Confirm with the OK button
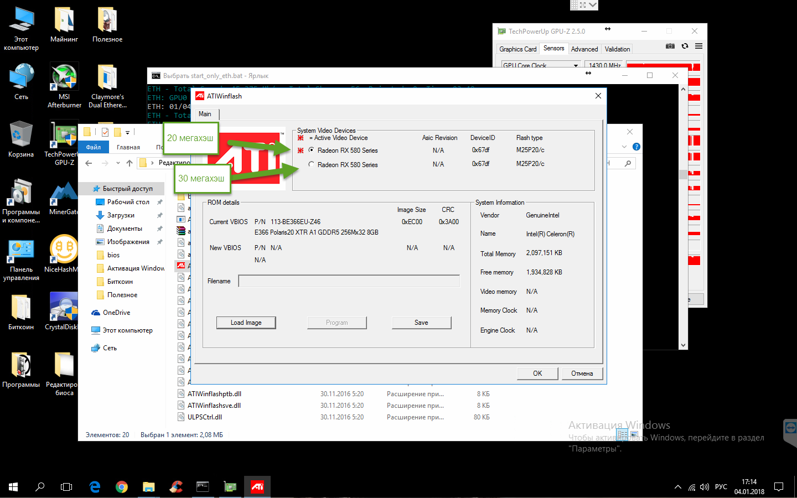Screen dimensions: 797x498 (537, 373)
